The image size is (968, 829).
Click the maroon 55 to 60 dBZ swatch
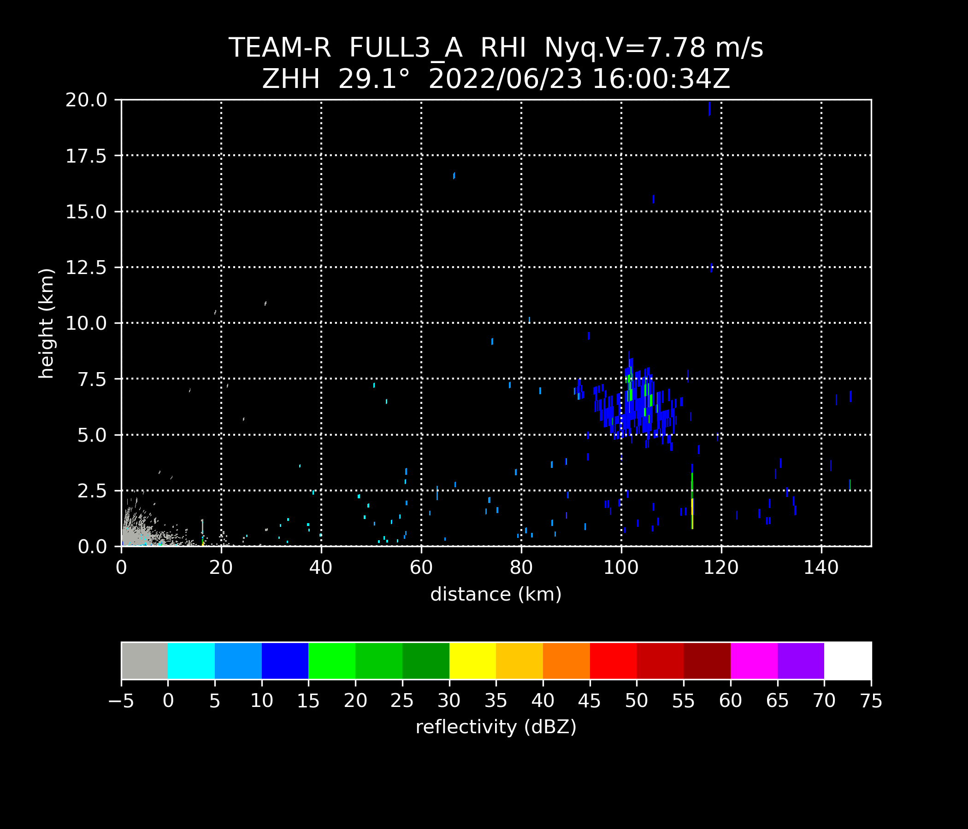[707, 660]
